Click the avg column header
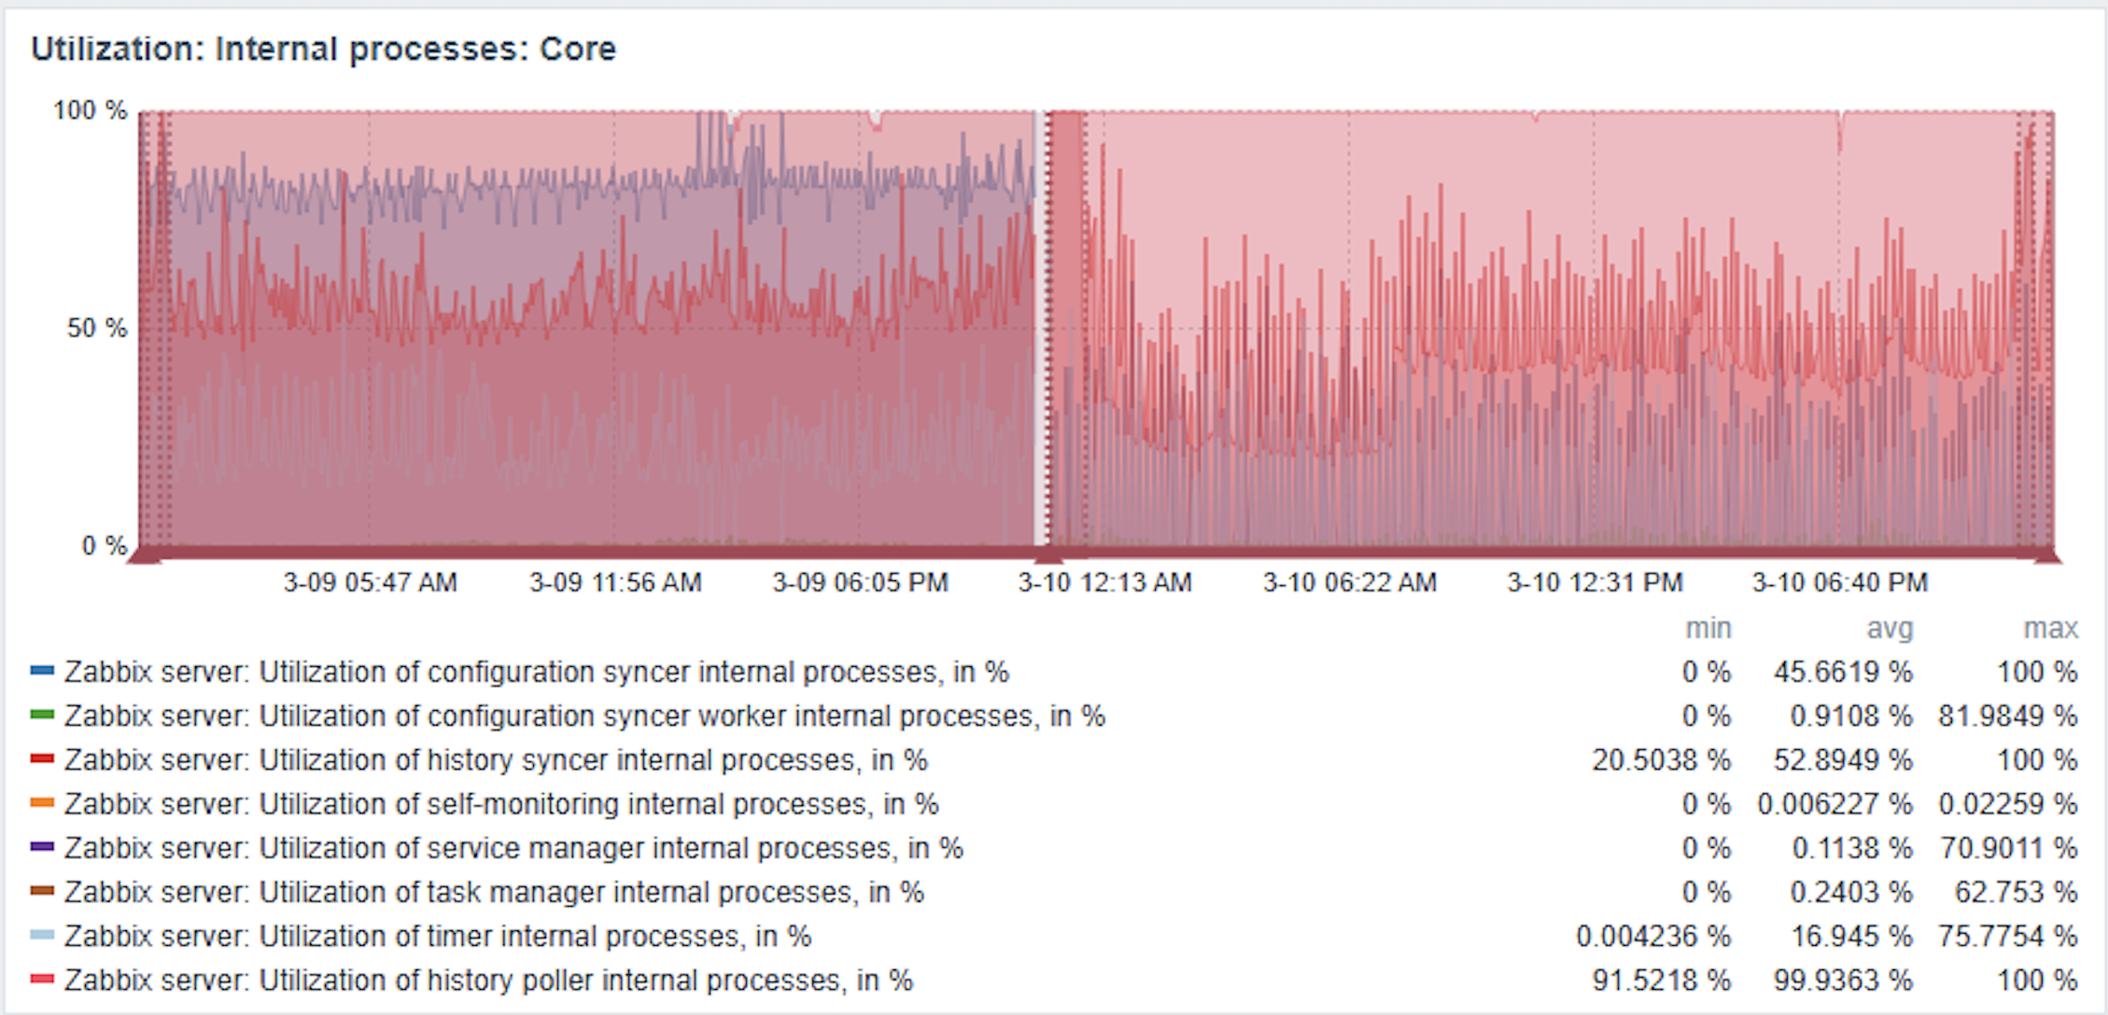The height and width of the screenshot is (1015, 2108). pyautogui.click(x=1889, y=629)
